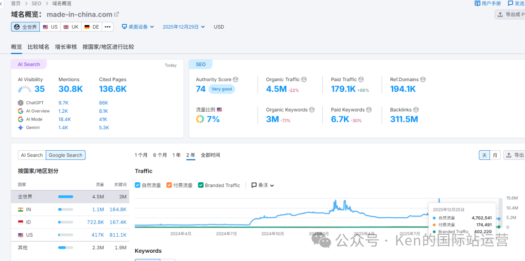Click globe info icon beside Authority Score
The image size is (525, 261).
[236, 80]
